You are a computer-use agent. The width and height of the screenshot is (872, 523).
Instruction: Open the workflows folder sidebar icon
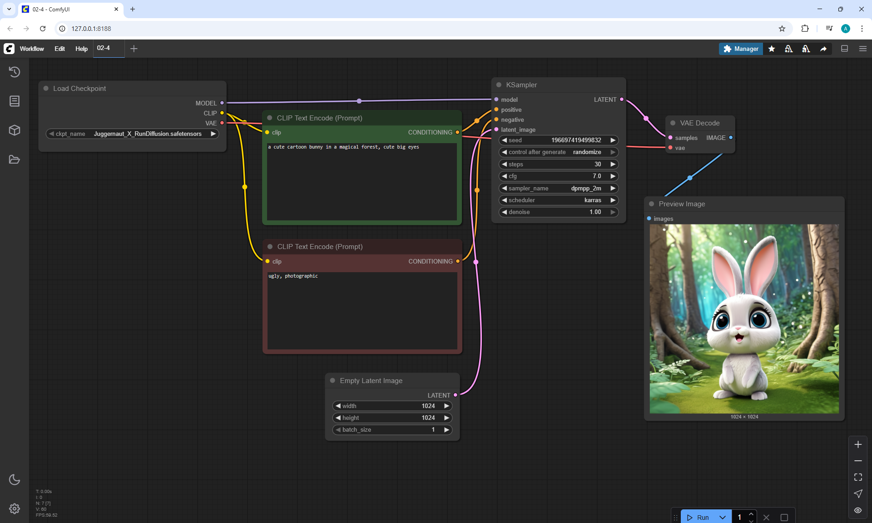(15, 159)
